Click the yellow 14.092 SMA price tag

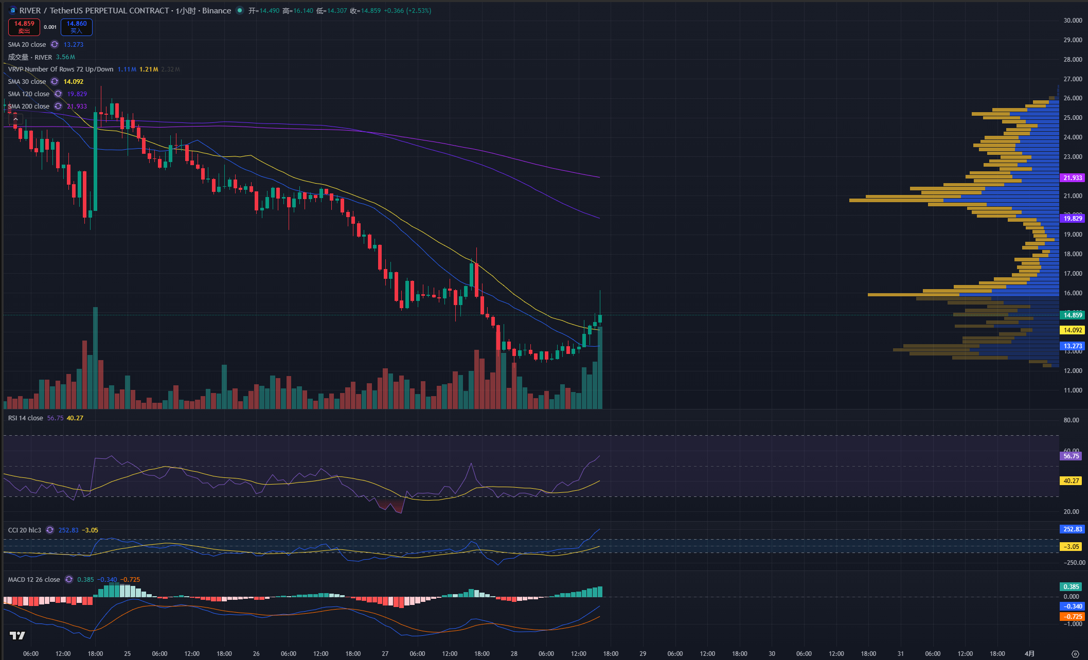tap(1073, 330)
